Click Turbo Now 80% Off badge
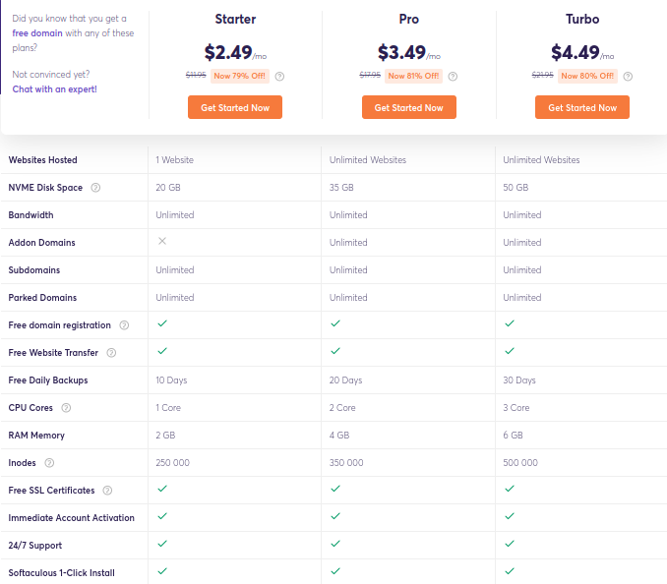Screen dimensions: 667x584 pyautogui.click(x=588, y=77)
